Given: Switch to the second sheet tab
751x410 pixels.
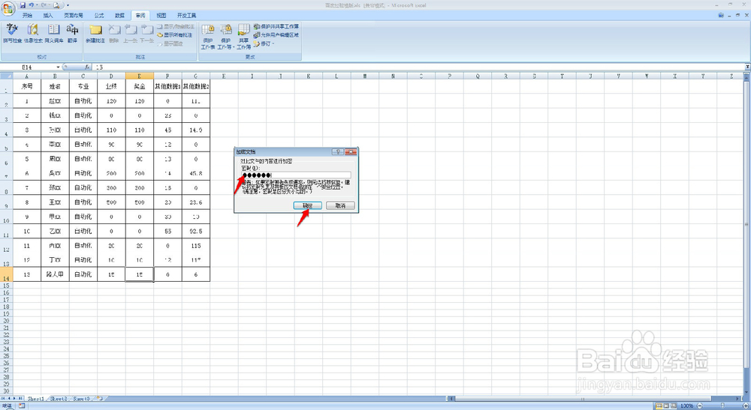Looking at the screenshot, I should coord(59,399).
